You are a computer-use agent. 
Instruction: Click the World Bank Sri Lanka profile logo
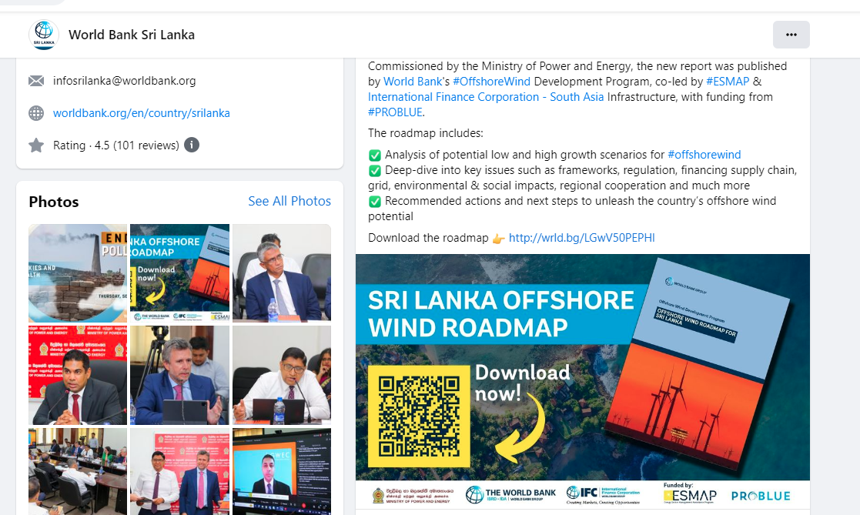[x=44, y=35]
